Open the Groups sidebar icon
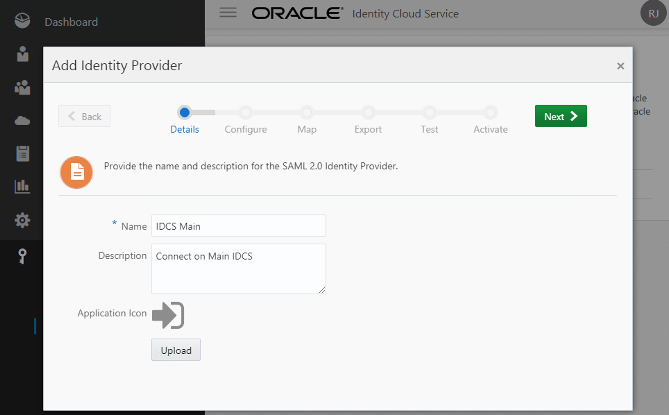This screenshot has width=669, height=415. 23,87
